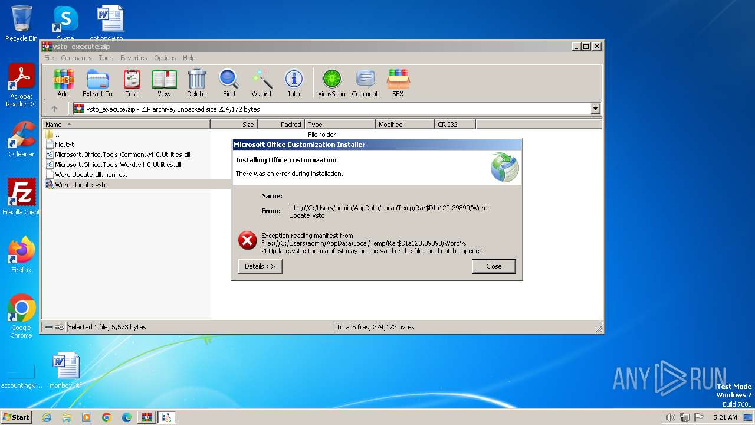This screenshot has width=755, height=425.
Task: Open the accountingki desktop file
Action: click(x=21, y=378)
